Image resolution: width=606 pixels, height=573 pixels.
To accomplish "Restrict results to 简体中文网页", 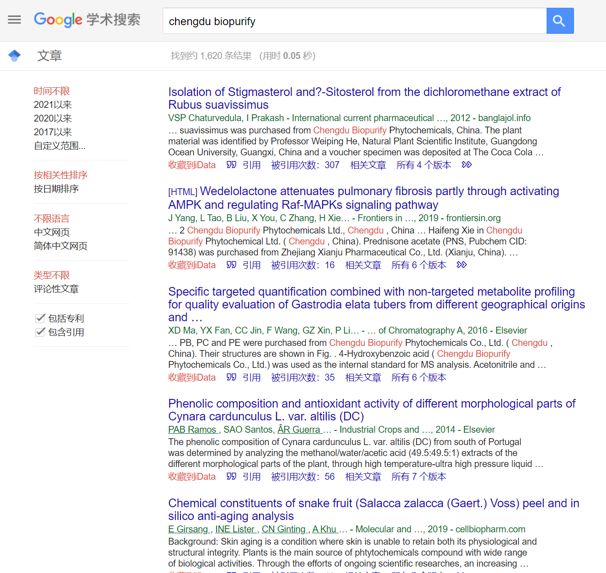I will coord(61,246).
